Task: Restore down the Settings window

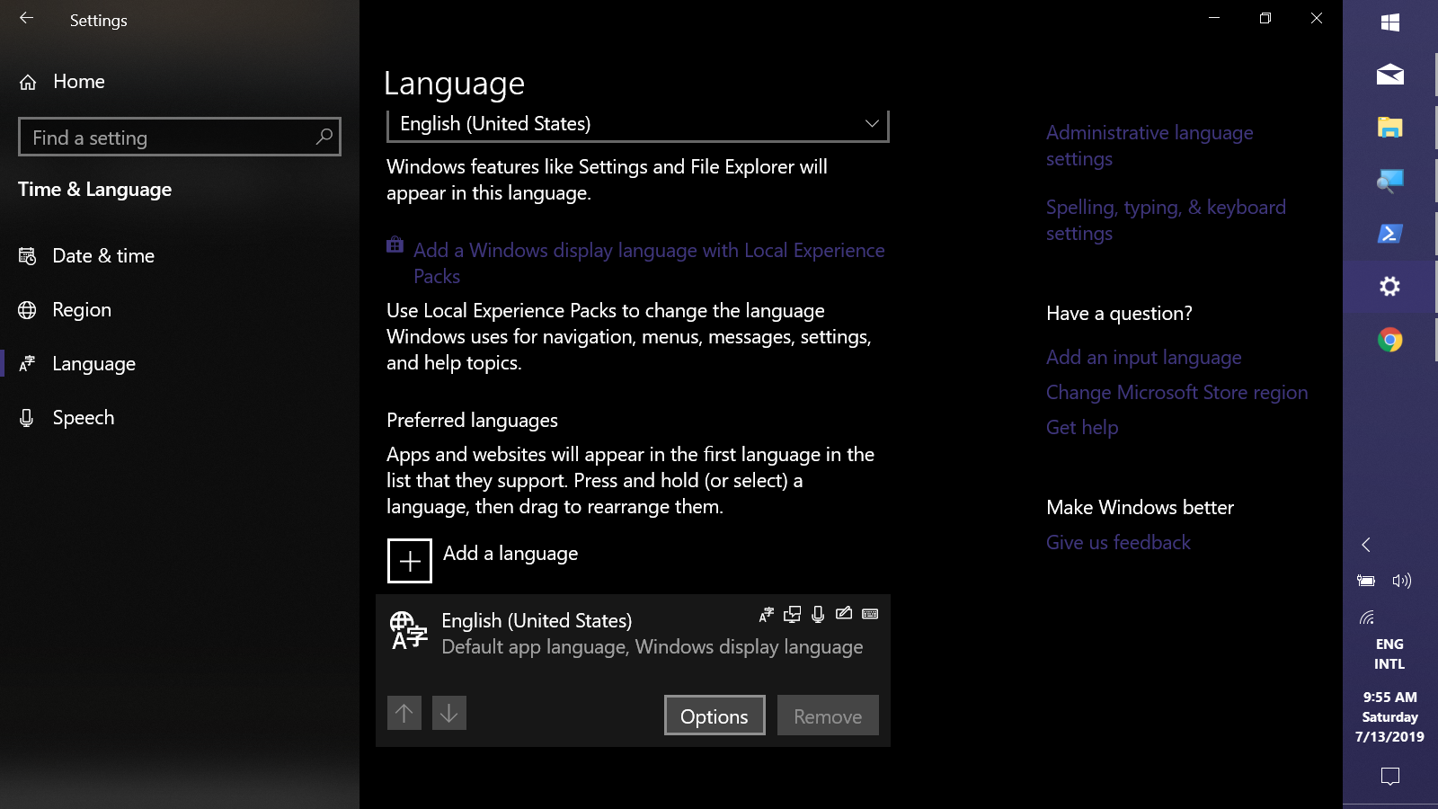Action: [1265, 18]
